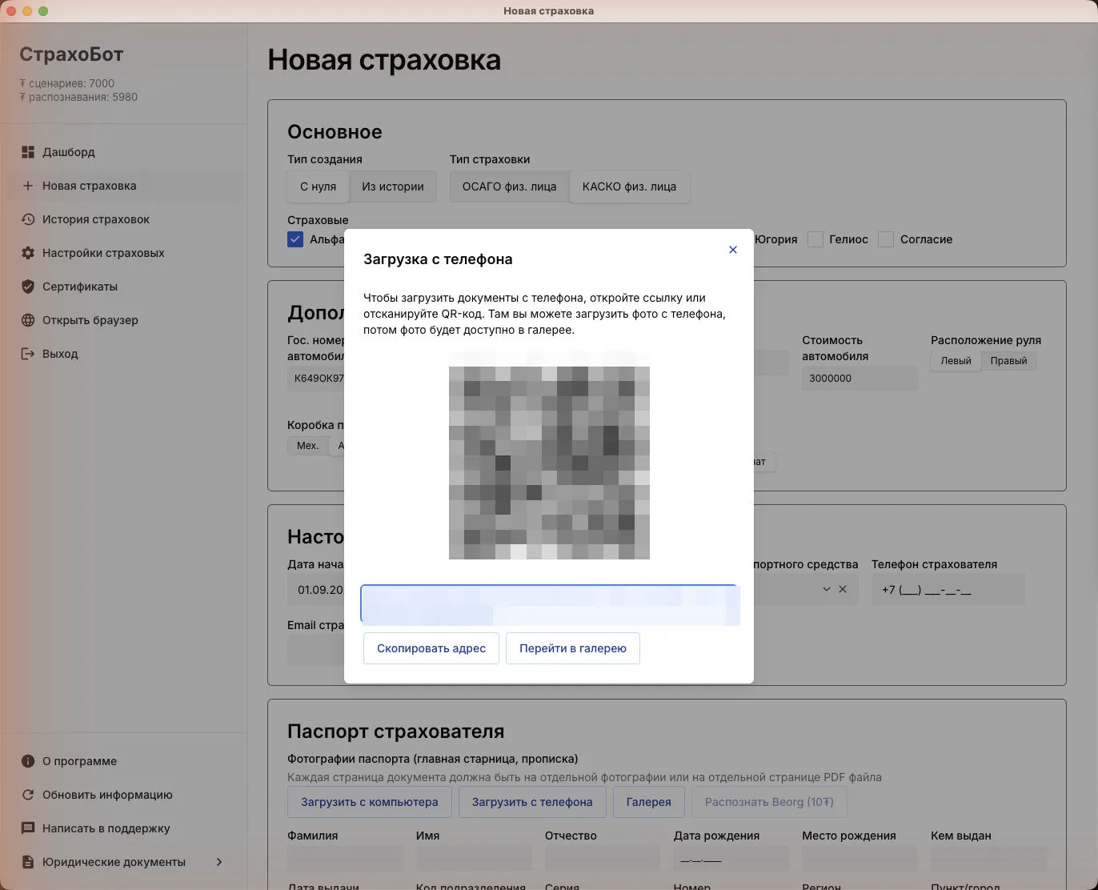
Task: Open Дашборд in the sidebar
Action: click(124, 152)
